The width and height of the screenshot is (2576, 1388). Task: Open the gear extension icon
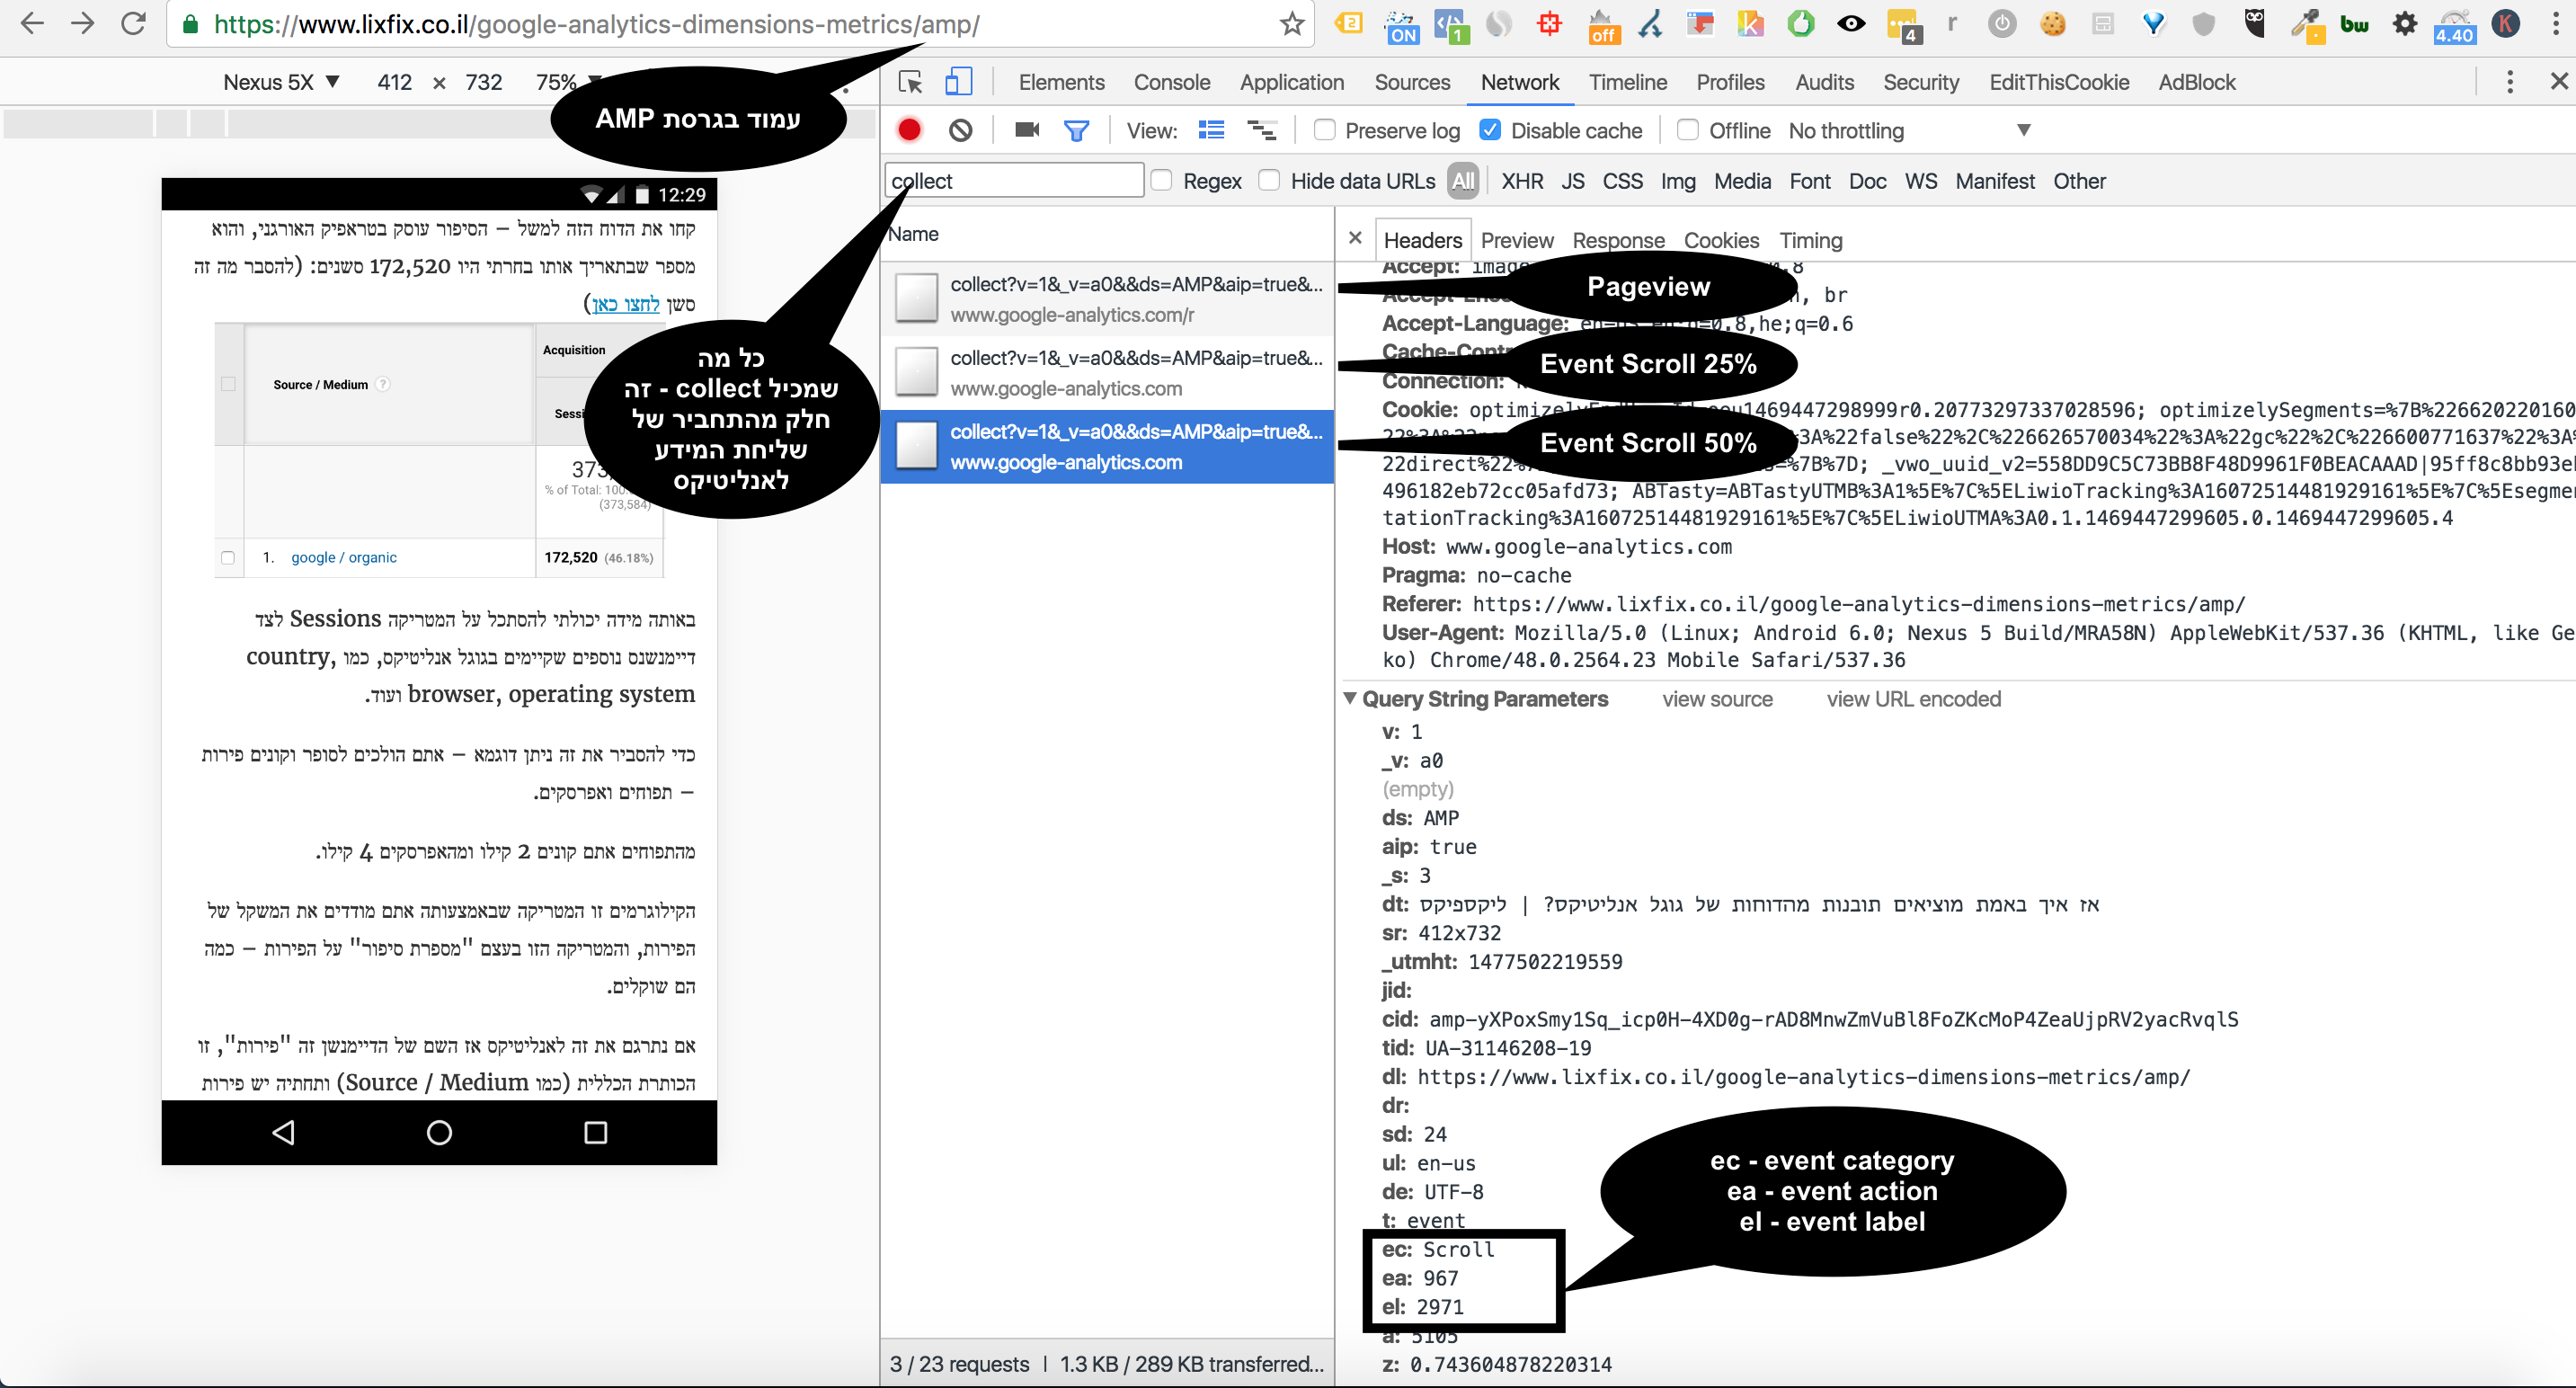coord(2404,24)
